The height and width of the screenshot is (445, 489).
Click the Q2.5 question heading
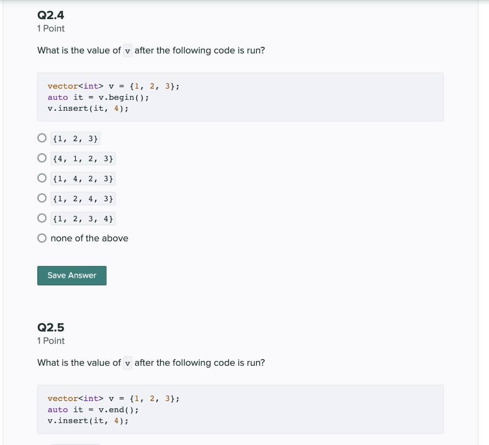[51, 328]
